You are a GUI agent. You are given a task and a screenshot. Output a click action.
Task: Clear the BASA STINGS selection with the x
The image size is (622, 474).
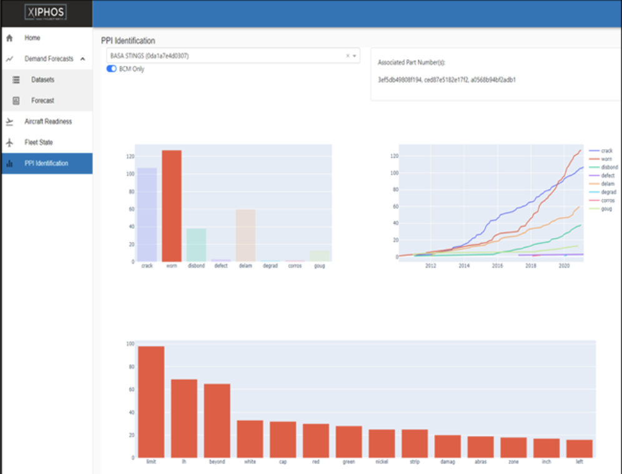pyautogui.click(x=347, y=56)
